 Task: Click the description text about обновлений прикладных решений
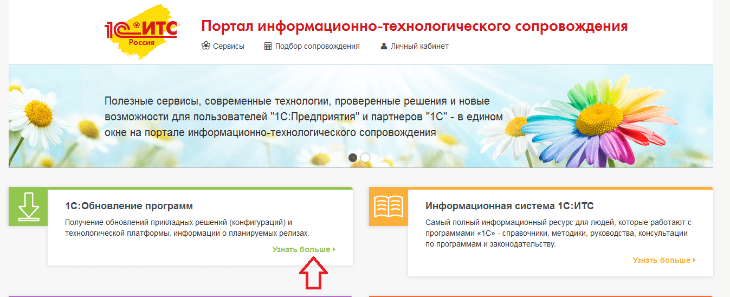[187, 228]
